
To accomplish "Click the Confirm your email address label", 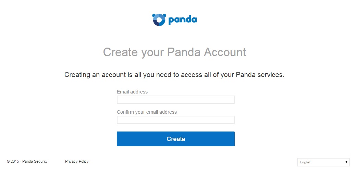I will pos(147,112).
